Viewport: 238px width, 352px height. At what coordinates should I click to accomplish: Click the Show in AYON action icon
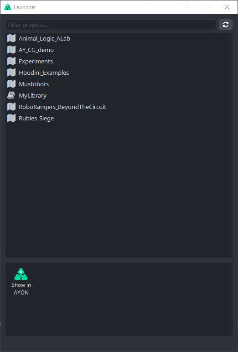pyautogui.click(x=21, y=274)
